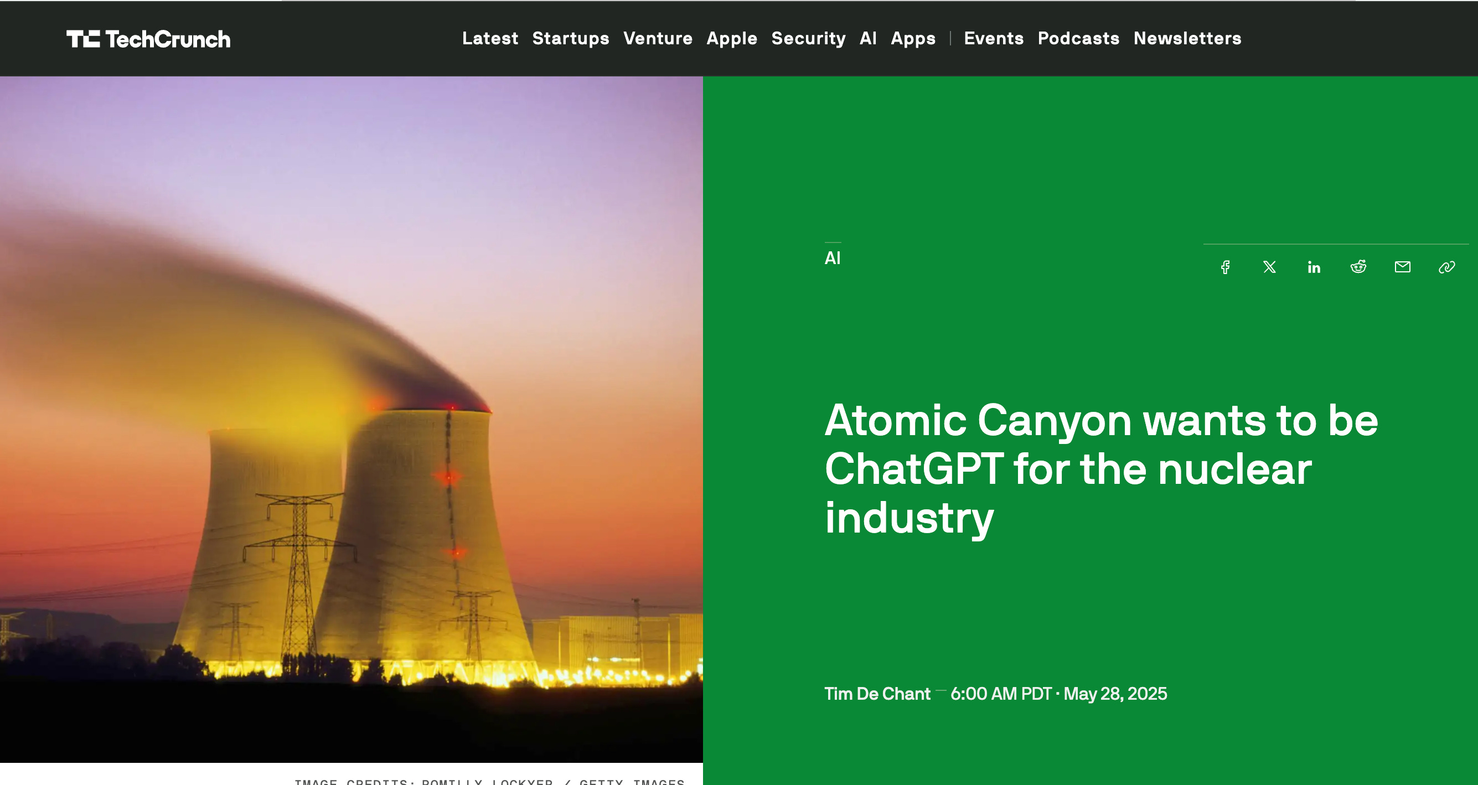Share article on LinkedIn icon
This screenshot has height=785, width=1478.
pos(1314,267)
